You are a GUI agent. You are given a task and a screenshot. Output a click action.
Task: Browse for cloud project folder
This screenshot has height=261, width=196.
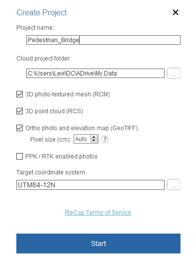click(174, 73)
